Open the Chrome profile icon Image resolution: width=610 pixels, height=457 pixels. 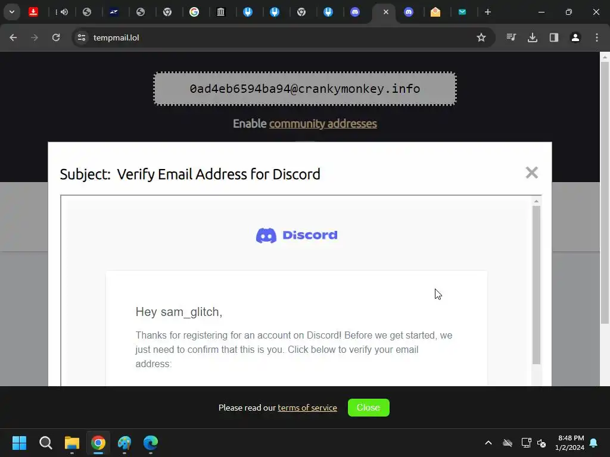(x=575, y=37)
